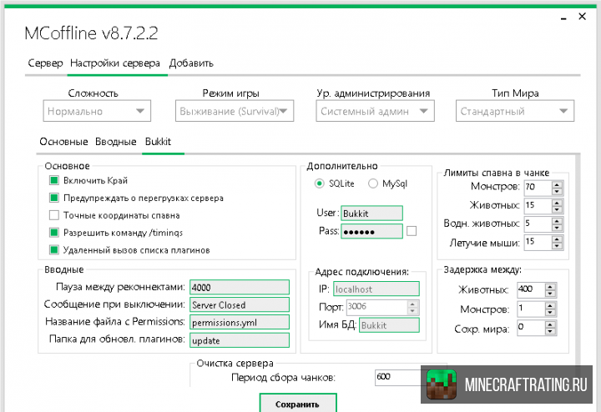Click the Порт number field
The image size is (601, 412).
tap(377, 307)
